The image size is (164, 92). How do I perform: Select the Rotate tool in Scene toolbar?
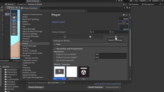point(14,24)
